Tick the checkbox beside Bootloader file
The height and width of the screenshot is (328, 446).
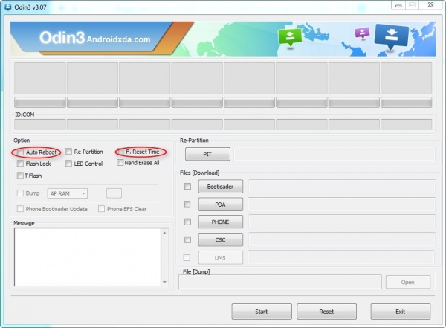point(187,187)
